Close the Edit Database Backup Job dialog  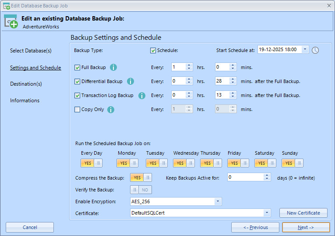click(329, 6)
